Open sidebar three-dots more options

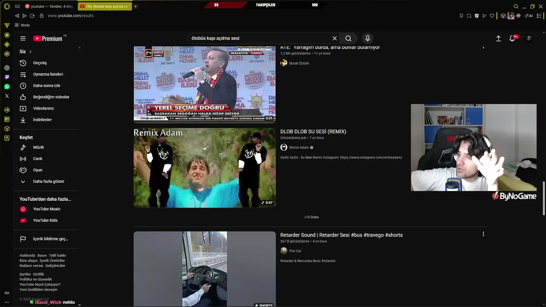click(7, 302)
